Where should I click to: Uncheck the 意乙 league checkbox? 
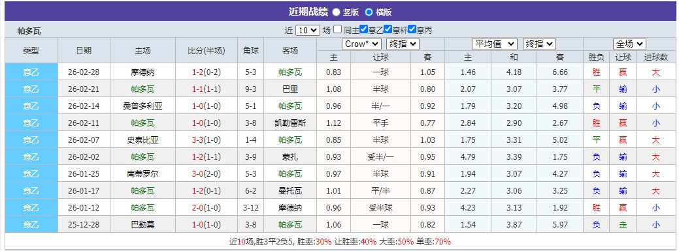[364, 29]
